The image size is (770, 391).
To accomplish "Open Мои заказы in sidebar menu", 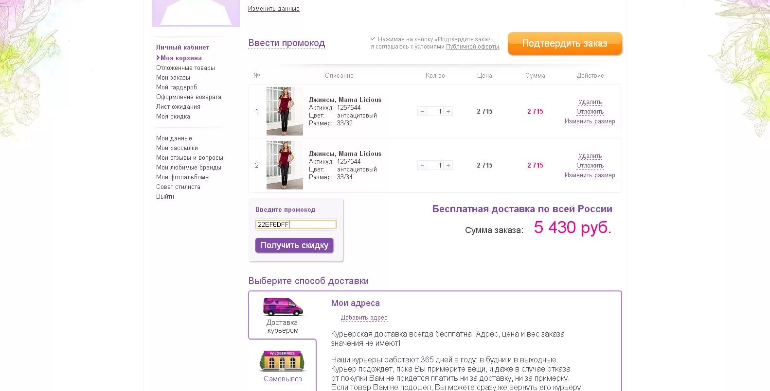I will click(173, 78).
